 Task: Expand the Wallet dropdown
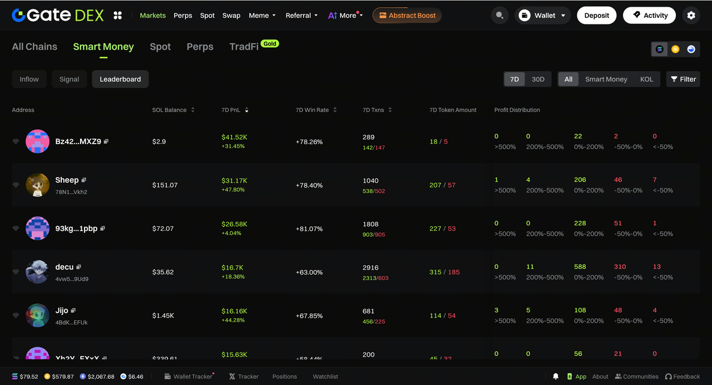[542, 16]
